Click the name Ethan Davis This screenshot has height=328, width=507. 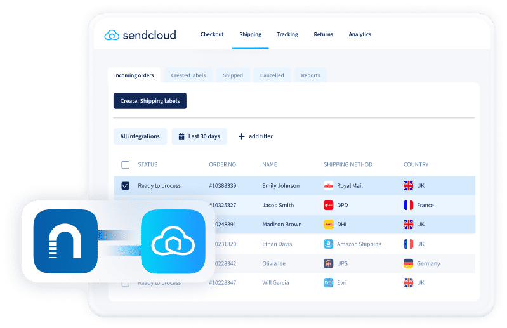click(x=277, y=244)
